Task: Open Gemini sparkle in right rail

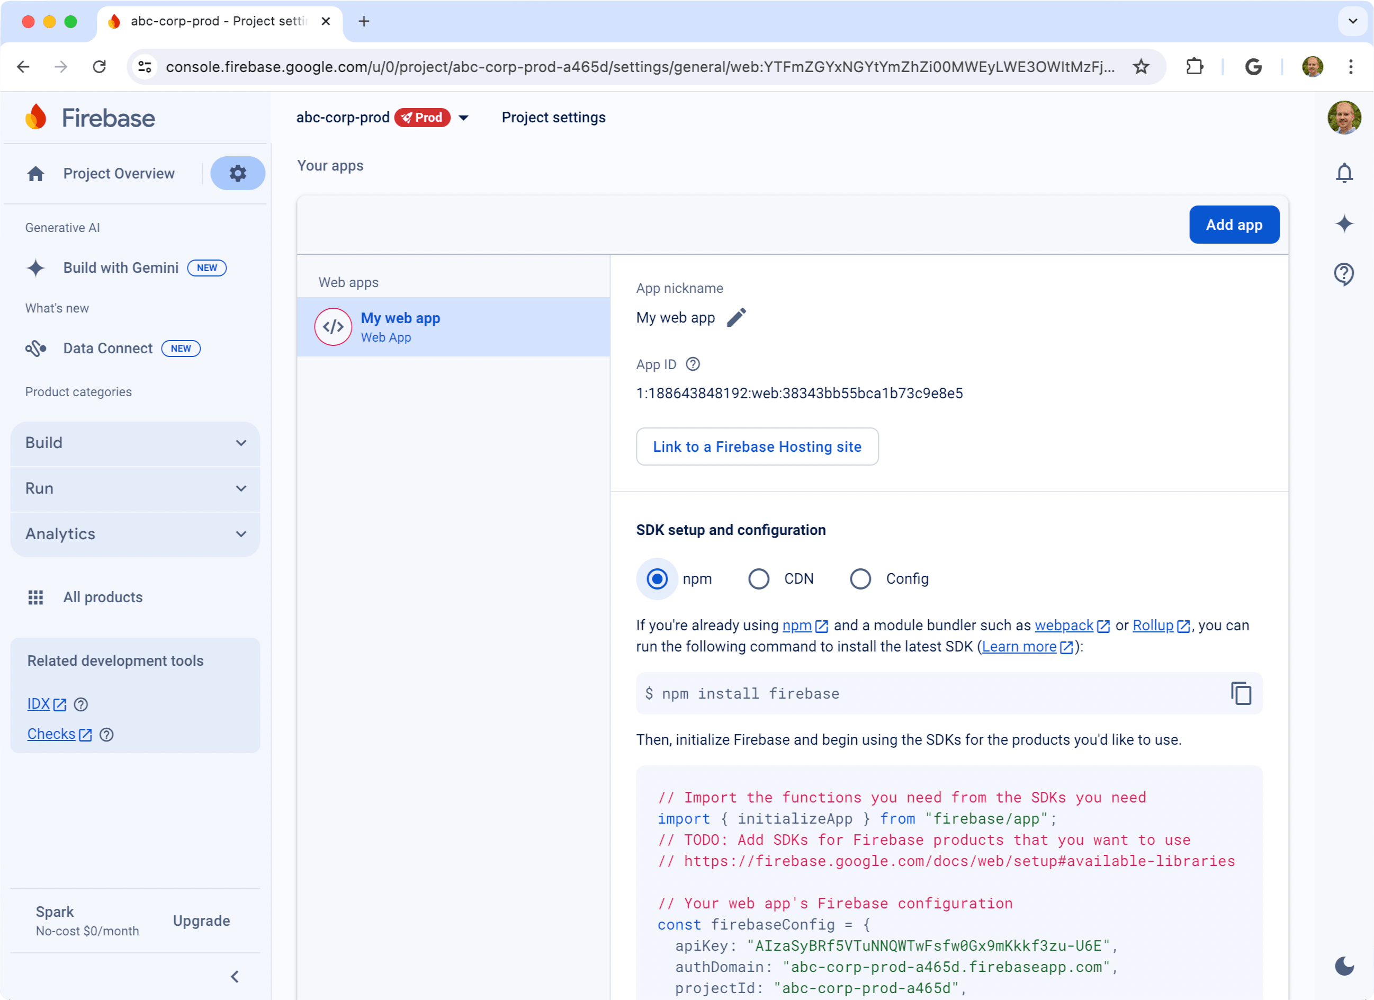Action: 1344,224
